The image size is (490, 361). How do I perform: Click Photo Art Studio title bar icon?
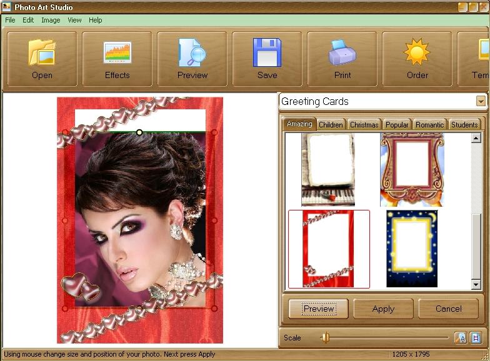tap(6, 6)
